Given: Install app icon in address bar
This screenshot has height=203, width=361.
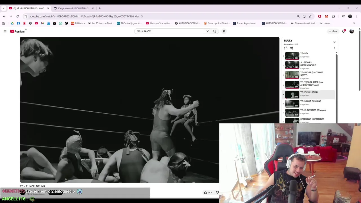Looking at the screenshot, I should pyautogui.click(x=304, y=16).
